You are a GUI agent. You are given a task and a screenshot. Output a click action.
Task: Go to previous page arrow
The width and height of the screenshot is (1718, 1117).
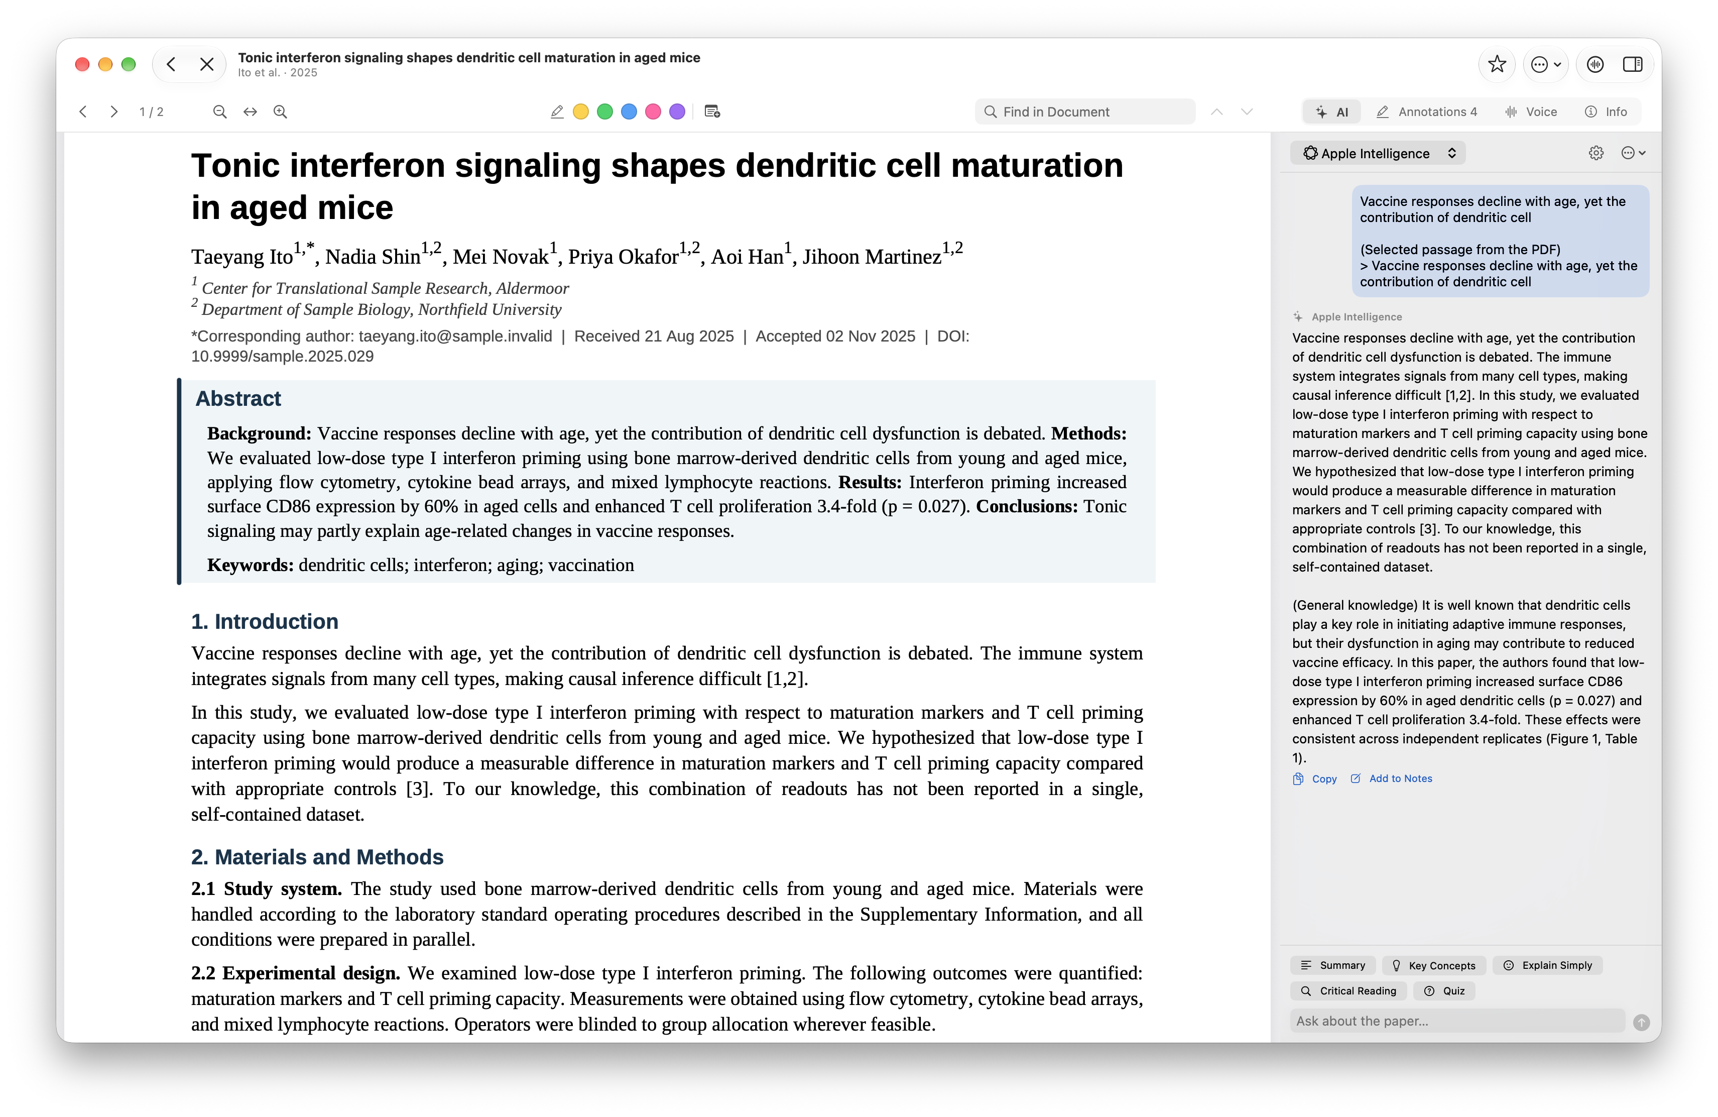click(x=83, y=111)
